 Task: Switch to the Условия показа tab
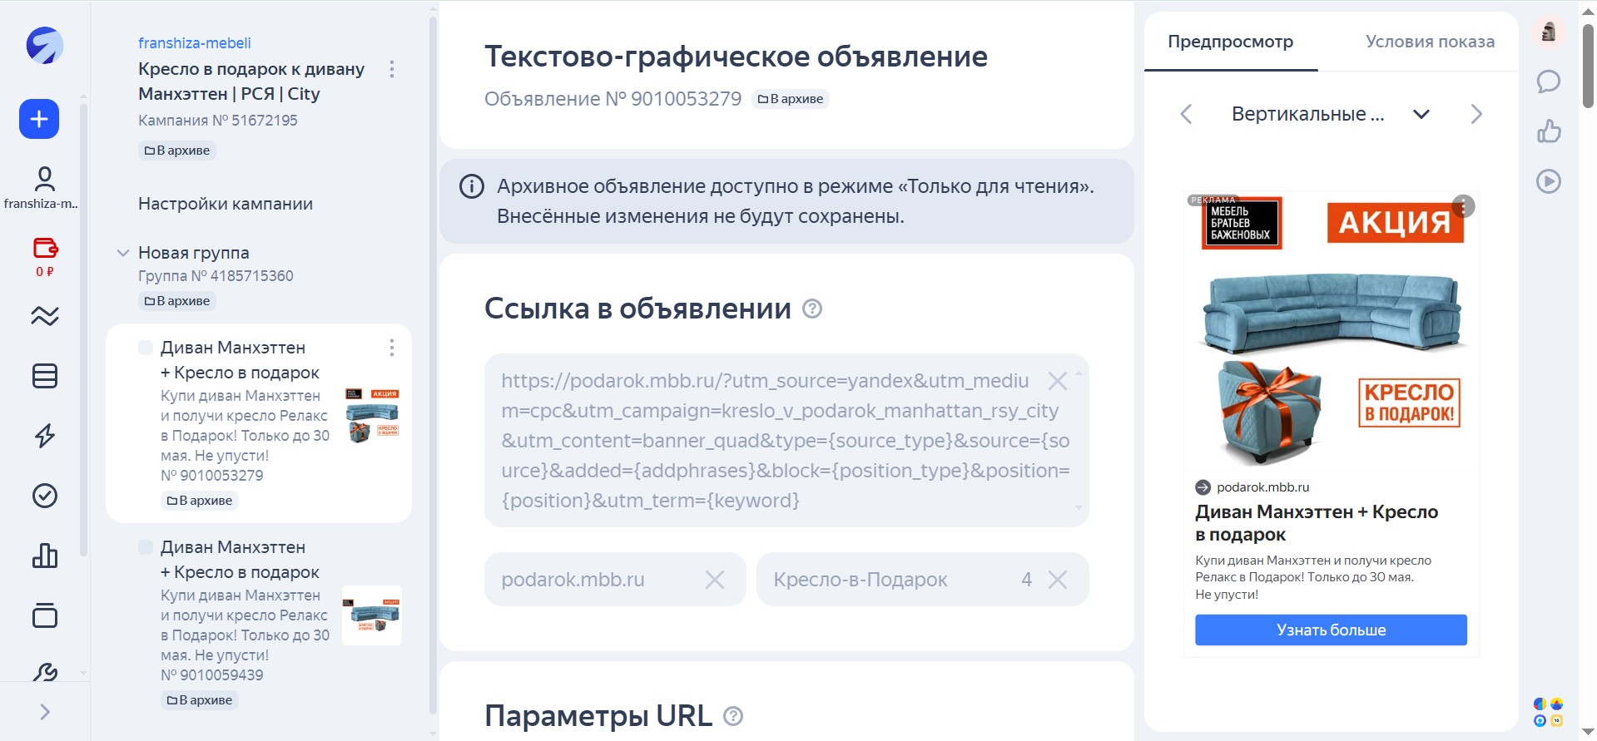click(x=1430, y=42)
